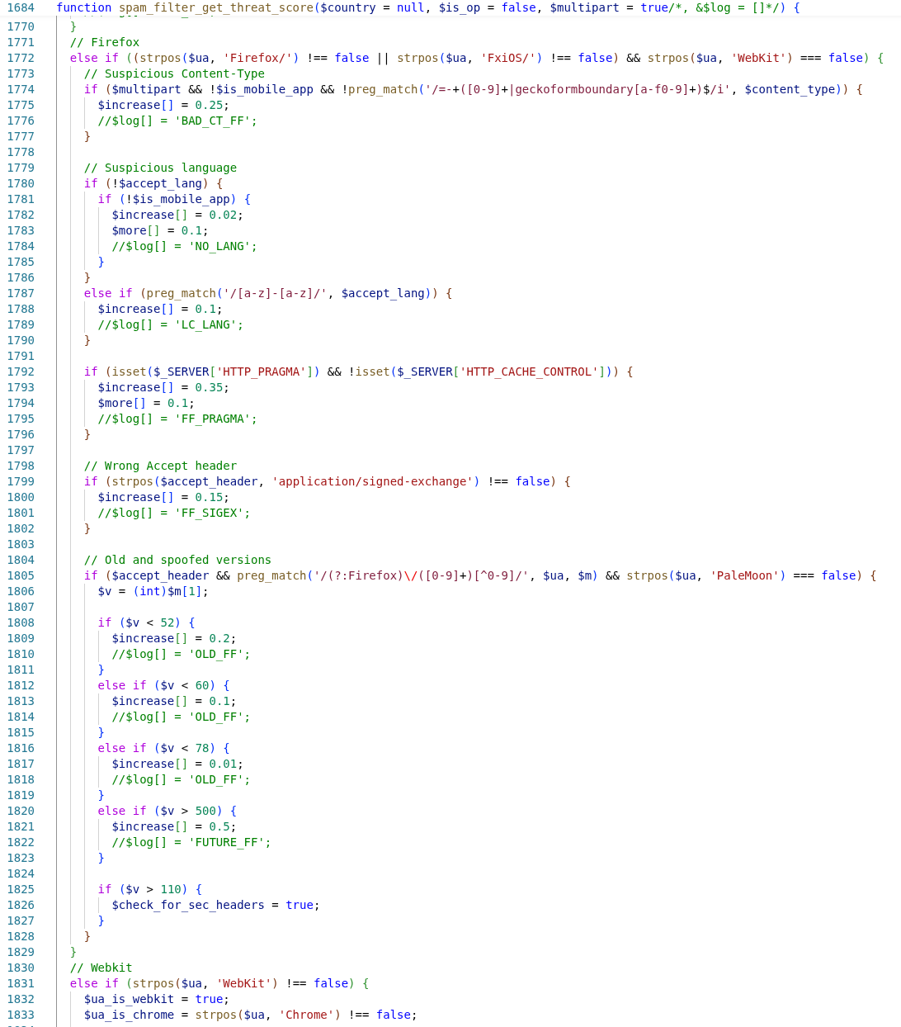Click '$v = (int)$m[1];' statement
Screen dimensions: 901x1027
pos(153,591)
